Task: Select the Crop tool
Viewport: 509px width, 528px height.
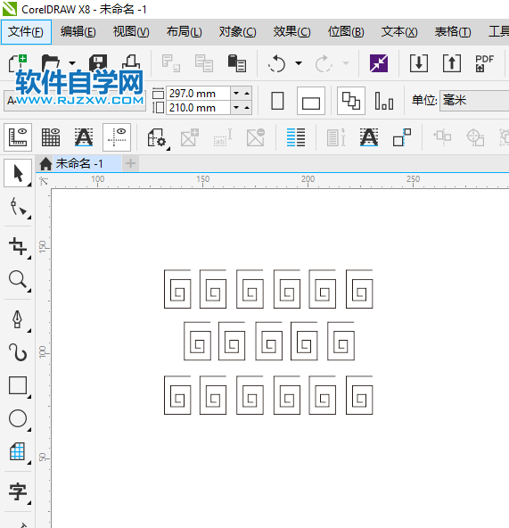Action: (x=18, y=246)
